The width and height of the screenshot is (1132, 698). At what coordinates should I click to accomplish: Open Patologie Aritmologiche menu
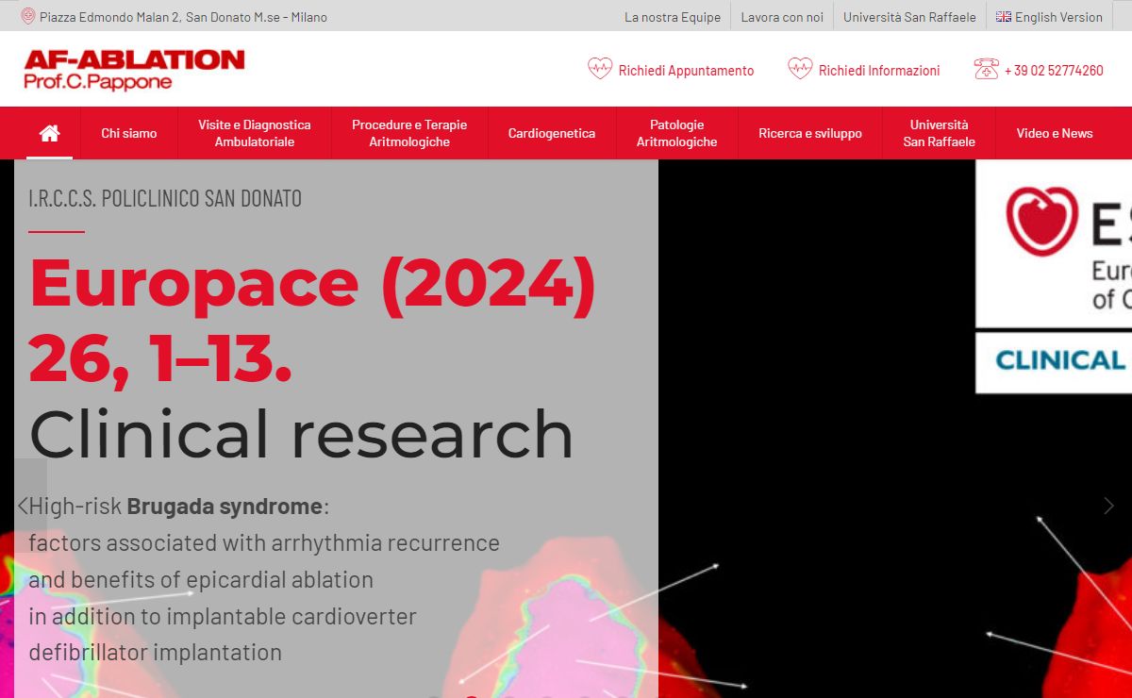[677, 133]
